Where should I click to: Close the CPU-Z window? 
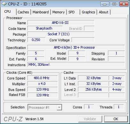pos(124,4)
